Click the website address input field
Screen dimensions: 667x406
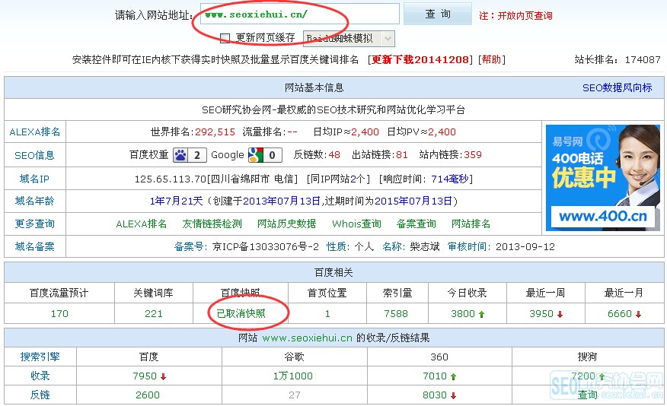300,14
